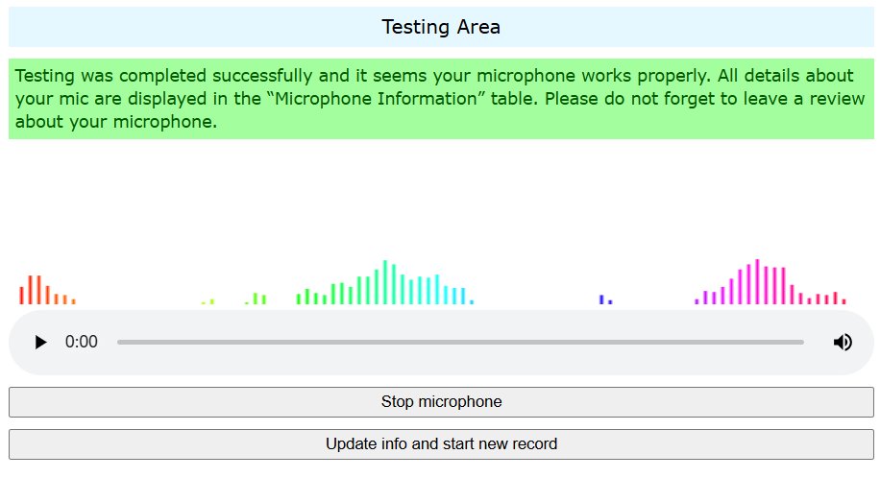Viewport: 880px width, 478px height.
Task: Click the small yellow-green dots in the visualizer
Action: 208,301
